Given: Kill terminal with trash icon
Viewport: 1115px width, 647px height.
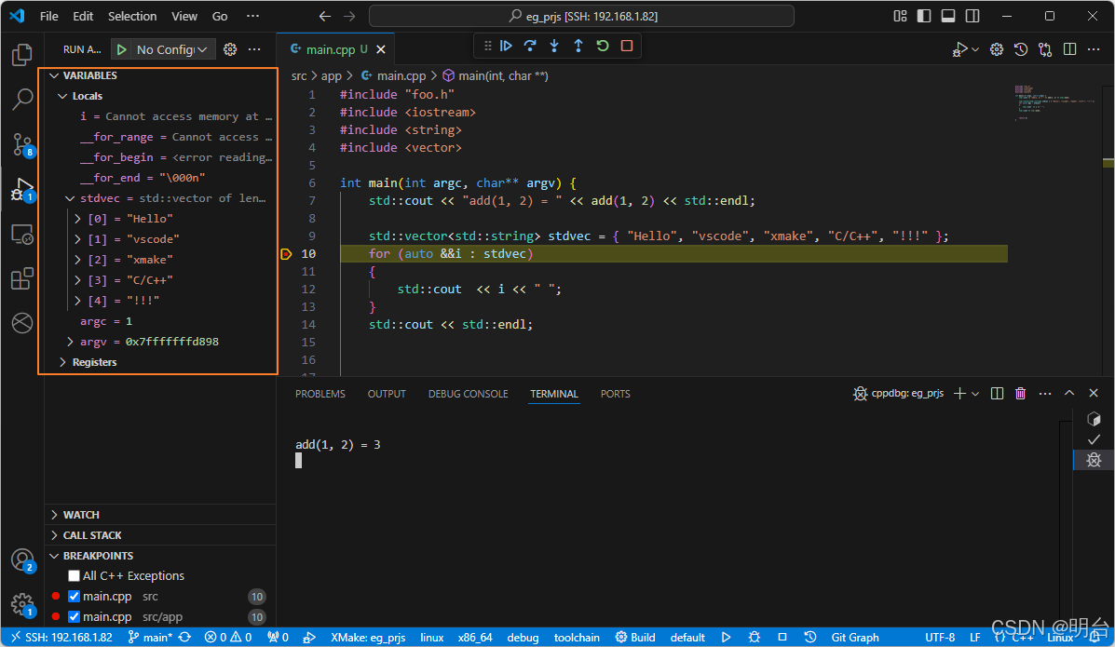Looking at the screenshot, I should pos(1020,393).
